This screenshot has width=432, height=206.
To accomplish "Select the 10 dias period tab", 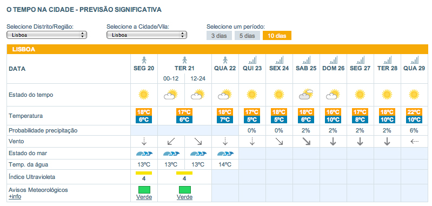I will click(x=277, y=36).
